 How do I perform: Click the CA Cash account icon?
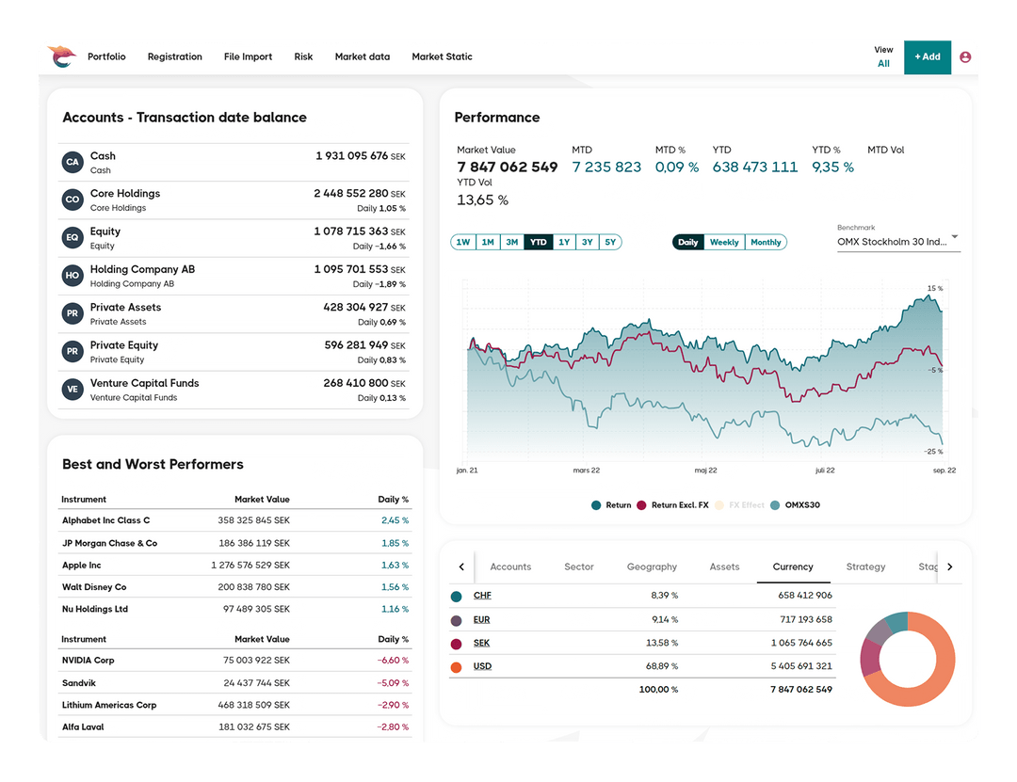(73, 162)
